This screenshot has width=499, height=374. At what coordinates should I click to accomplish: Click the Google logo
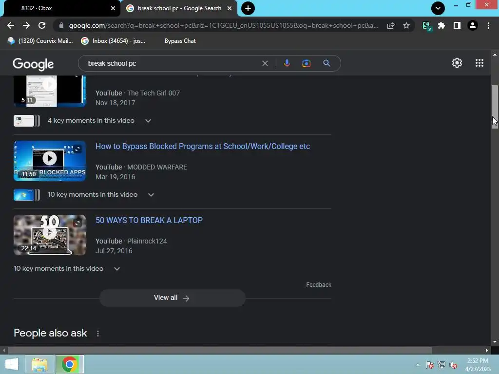point(33,64)
